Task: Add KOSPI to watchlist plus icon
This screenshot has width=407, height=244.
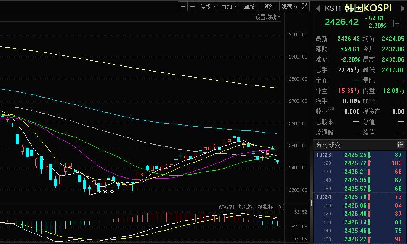Action: point(397,23)
